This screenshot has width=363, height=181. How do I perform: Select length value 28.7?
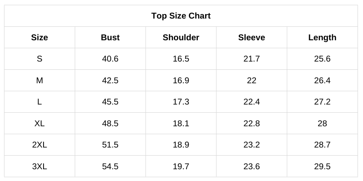(322, 145)
